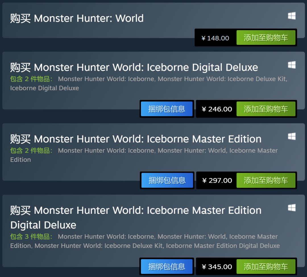The image size is (307, 277).
Task: Click the "包含 3 件物品" included items text
Action: 31,237
